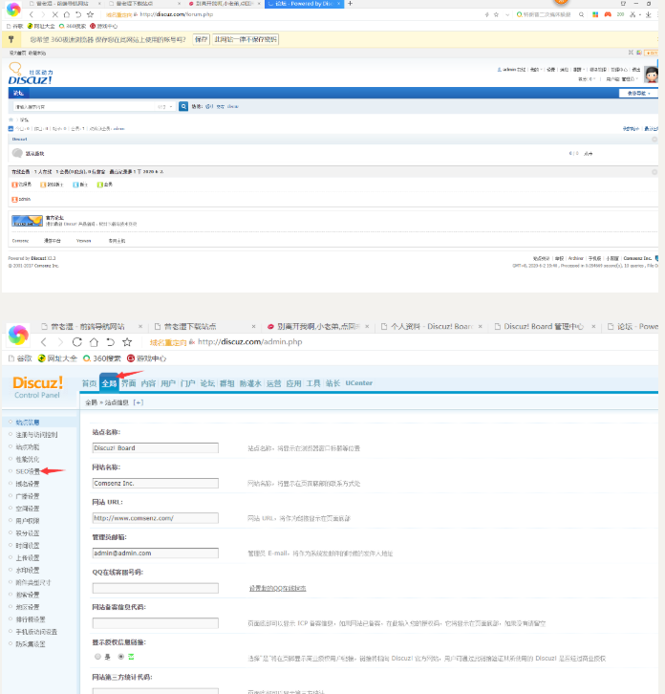This screenshot has width=665, height=694.
Task: Click browser search magnifier in forum.php toolbar
Action: click(x=581, y=14)
